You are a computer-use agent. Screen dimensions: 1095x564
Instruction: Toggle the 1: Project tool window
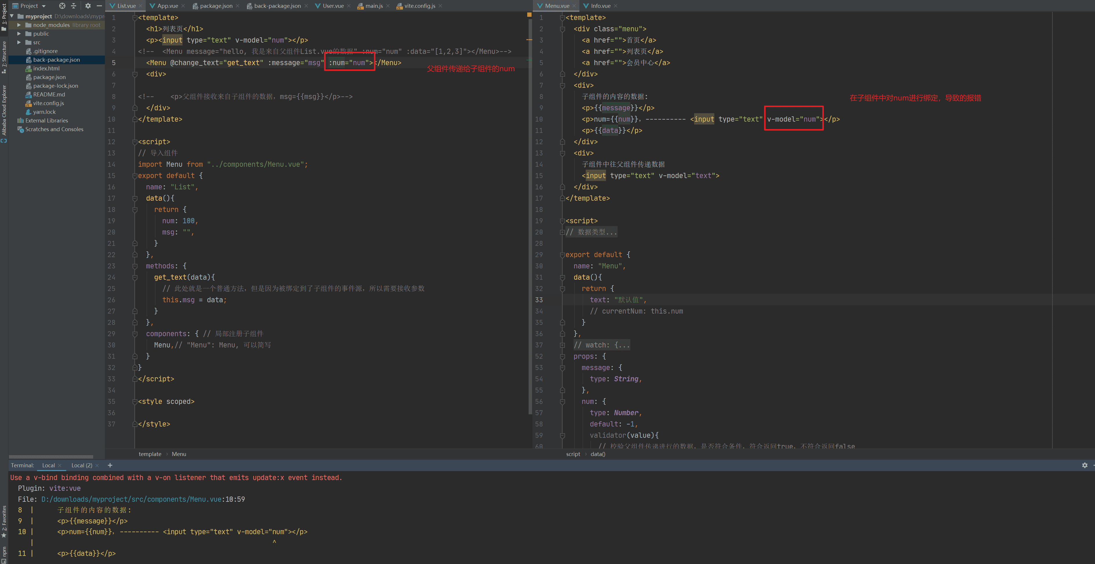pyautogui.click(x=4, y=17)
